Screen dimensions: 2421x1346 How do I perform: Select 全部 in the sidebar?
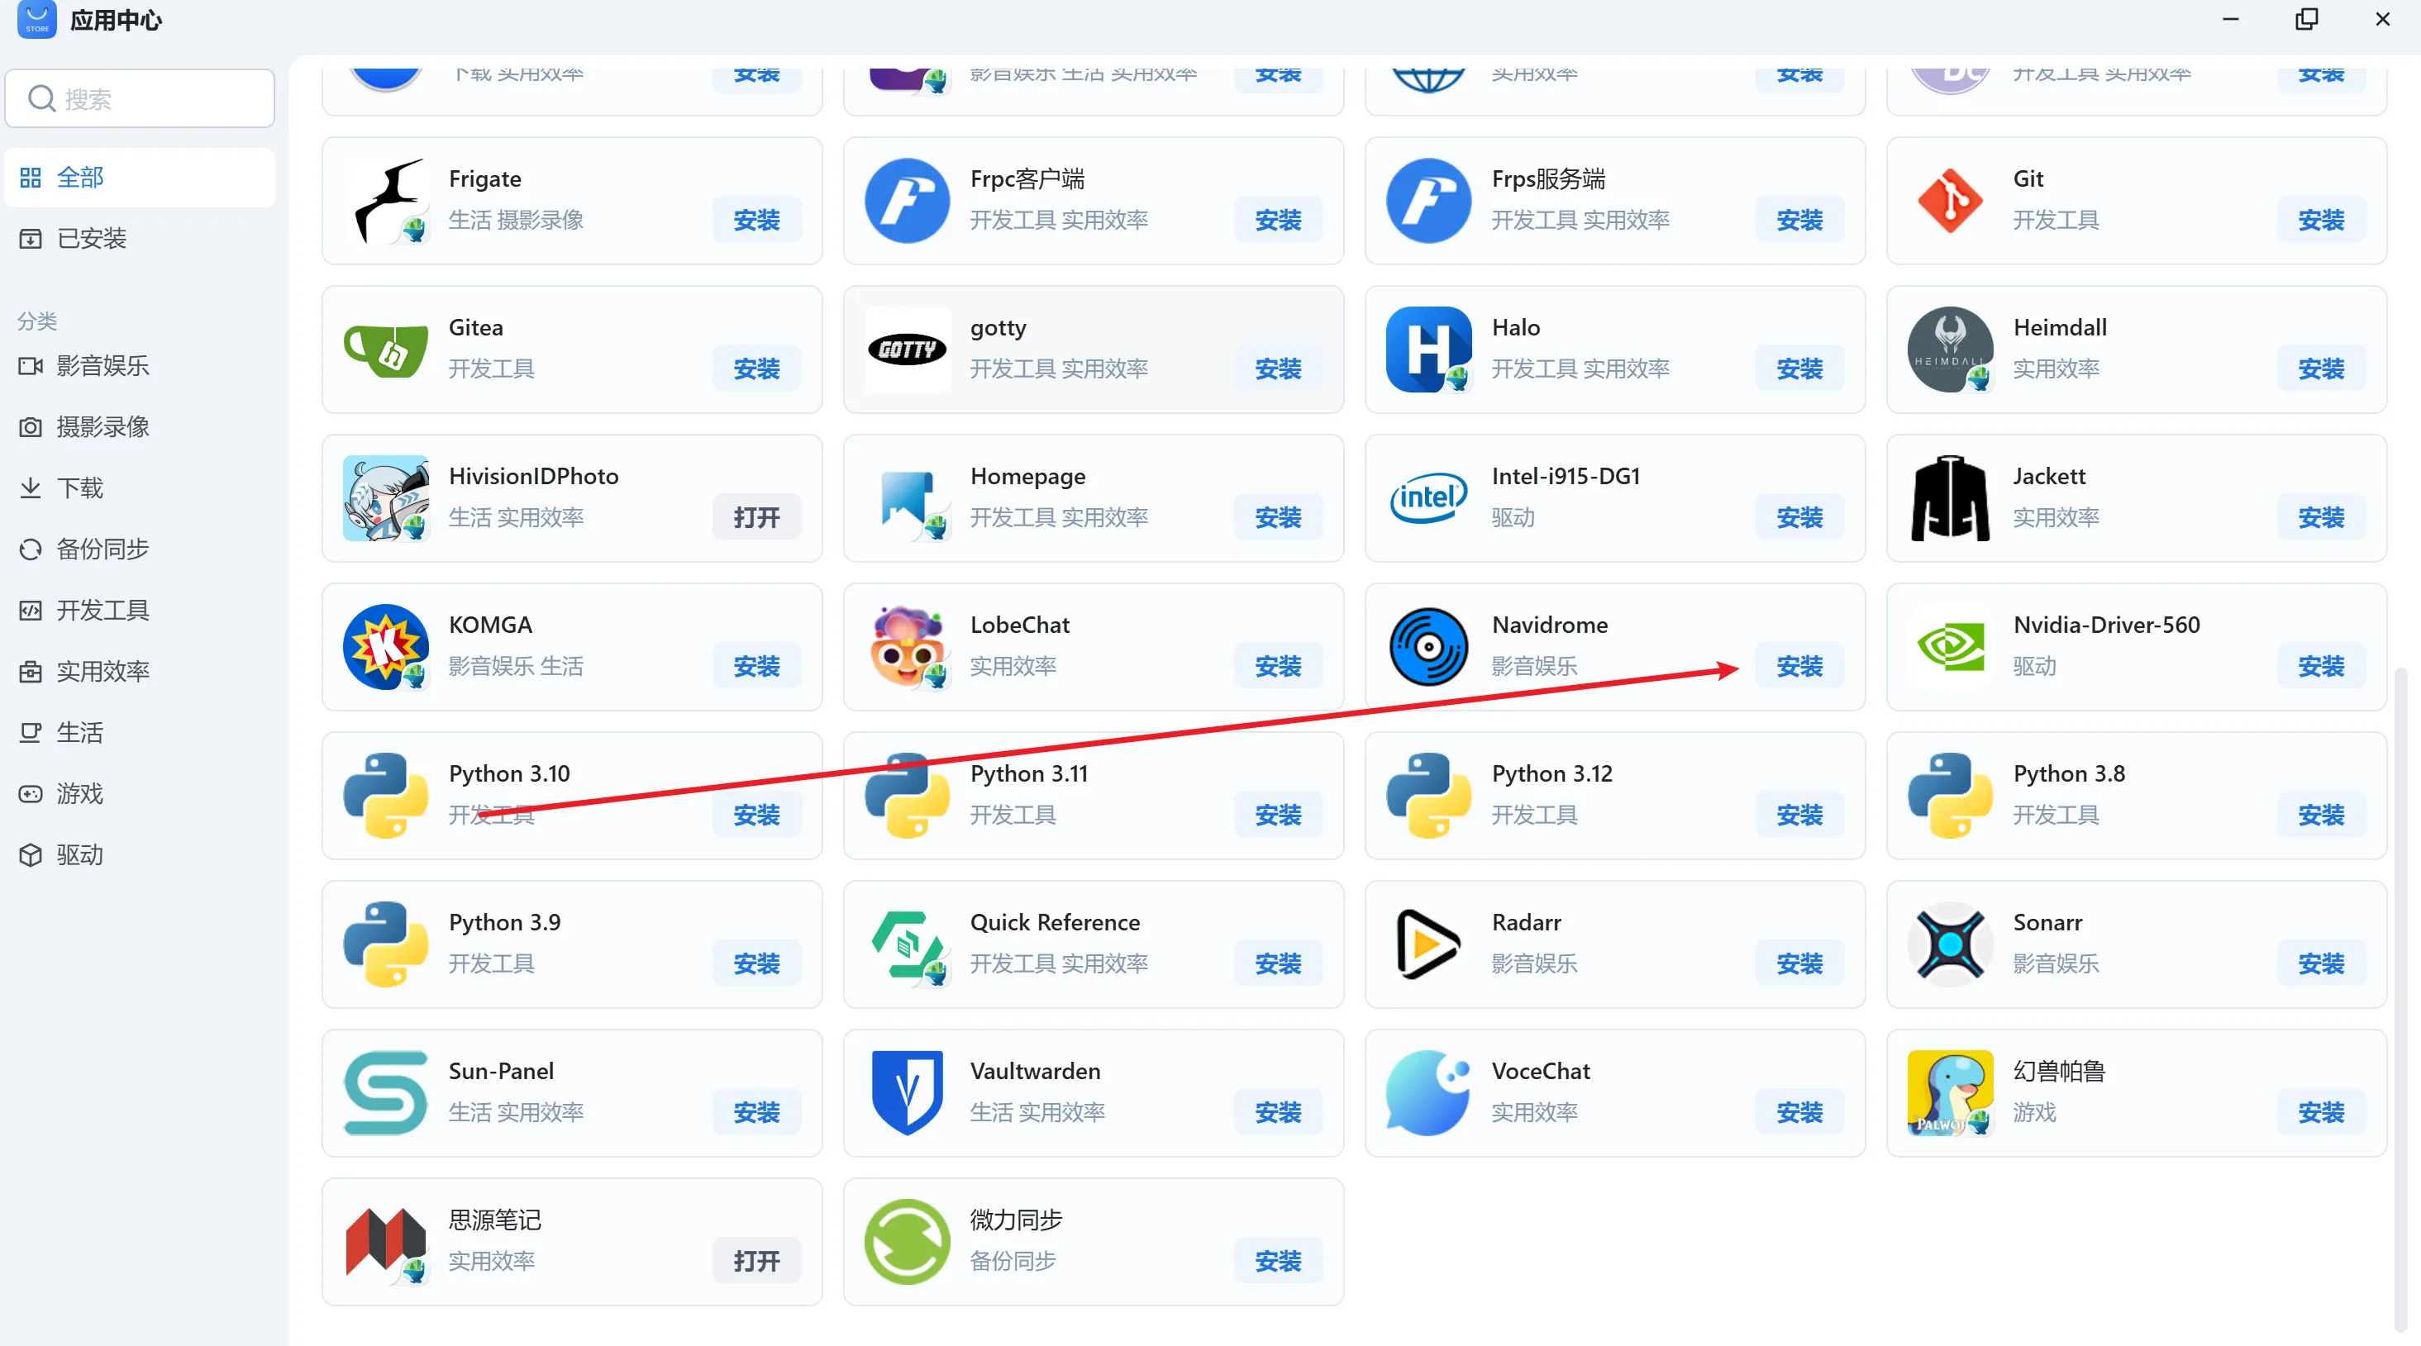pos(139,178)
